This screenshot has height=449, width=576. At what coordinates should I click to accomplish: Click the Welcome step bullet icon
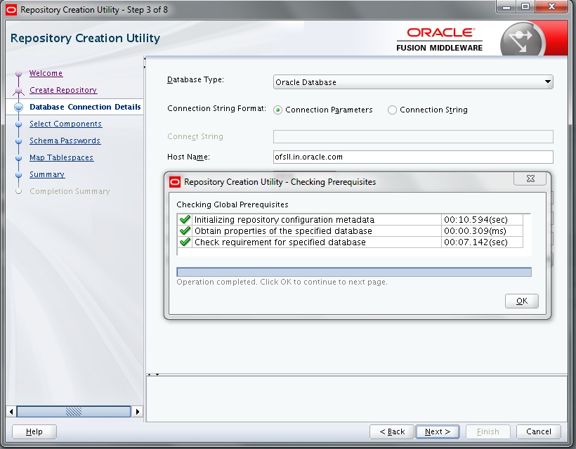click(x=18, y=74)
